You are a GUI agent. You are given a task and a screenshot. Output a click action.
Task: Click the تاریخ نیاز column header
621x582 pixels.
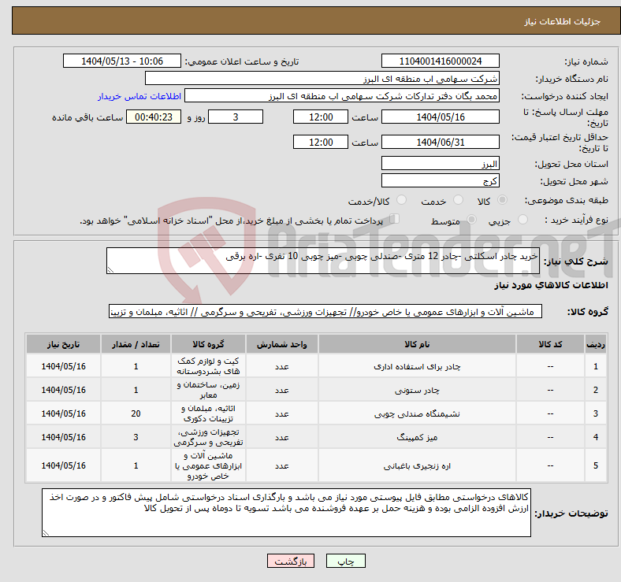[63, 344]
